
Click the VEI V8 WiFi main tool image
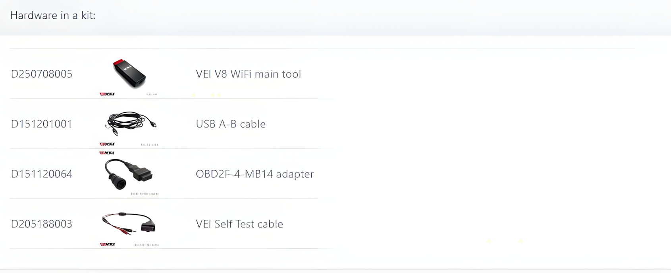[x=129, y=73]
